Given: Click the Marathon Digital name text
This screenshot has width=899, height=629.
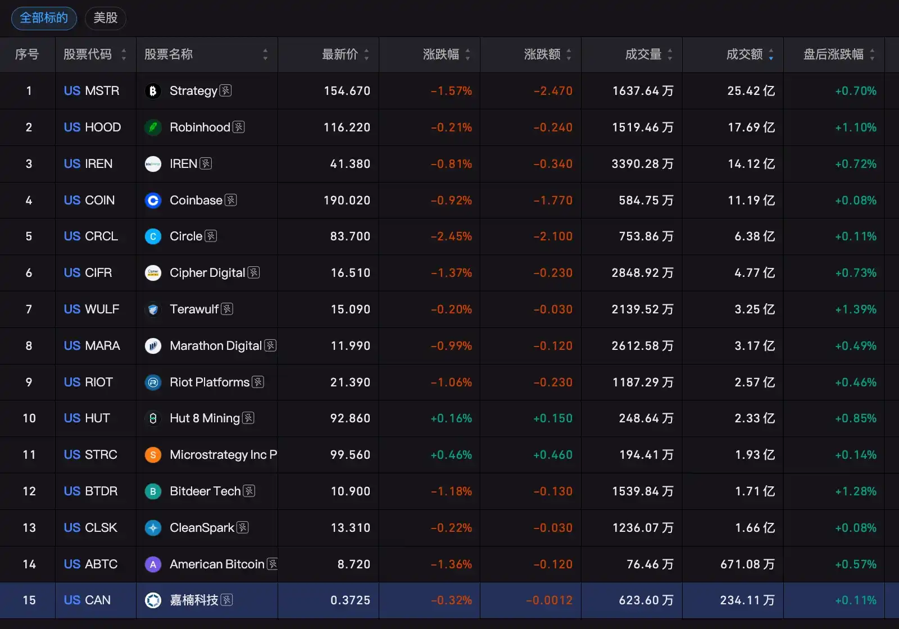Looking at the screenshot, I should [216, 346].
